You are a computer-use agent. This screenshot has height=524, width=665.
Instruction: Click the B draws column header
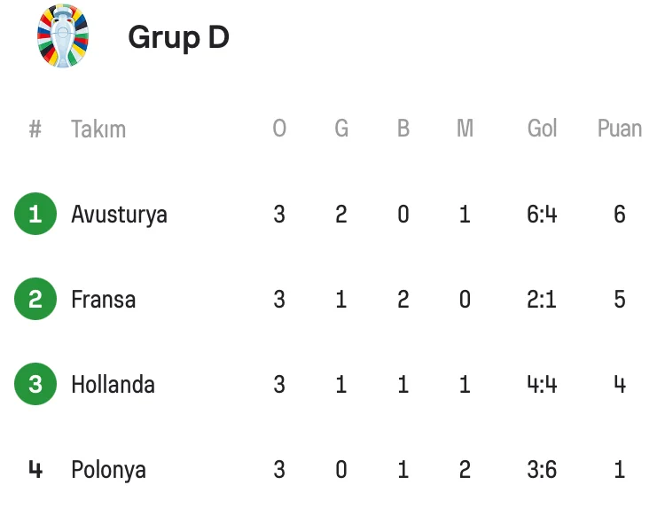[x=403, y=129]
